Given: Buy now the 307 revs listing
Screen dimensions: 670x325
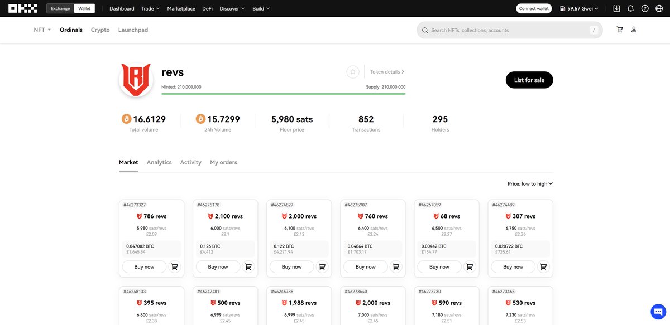Looking at the screenshot, I should (x=513, y=267).
